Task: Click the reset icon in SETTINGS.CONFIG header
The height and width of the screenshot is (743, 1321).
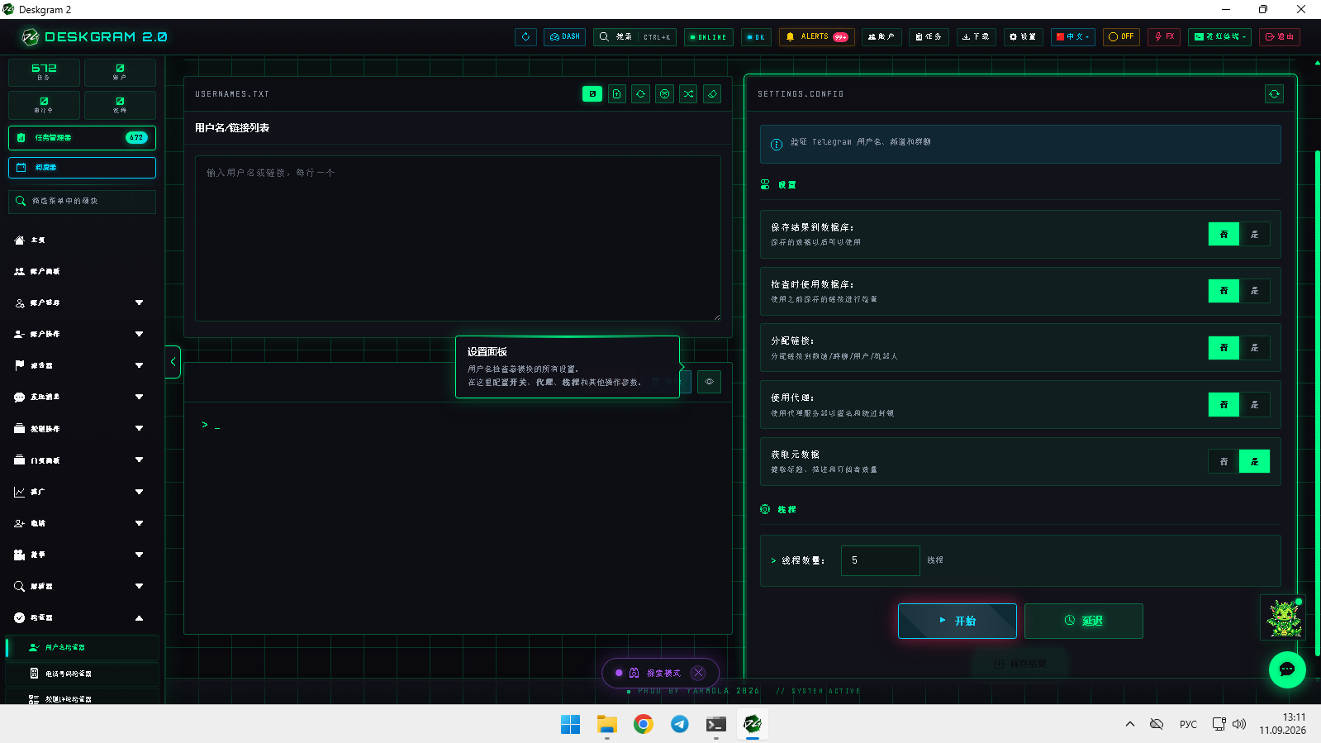Action: pyautogui.click(x=1274, y=94)
